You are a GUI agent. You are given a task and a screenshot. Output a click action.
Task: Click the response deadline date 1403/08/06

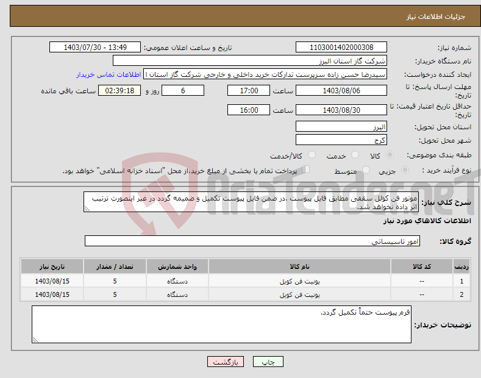tap(341, 90)
